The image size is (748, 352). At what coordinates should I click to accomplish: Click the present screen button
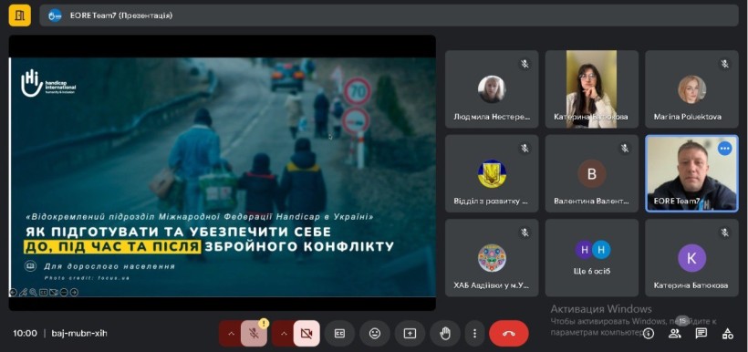point(410,334)
